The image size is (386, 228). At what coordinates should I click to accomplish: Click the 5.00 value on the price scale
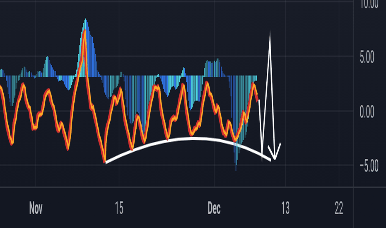(x=367, y=57)
